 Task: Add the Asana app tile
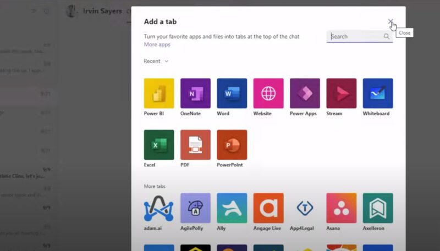(x=341, y=208)
